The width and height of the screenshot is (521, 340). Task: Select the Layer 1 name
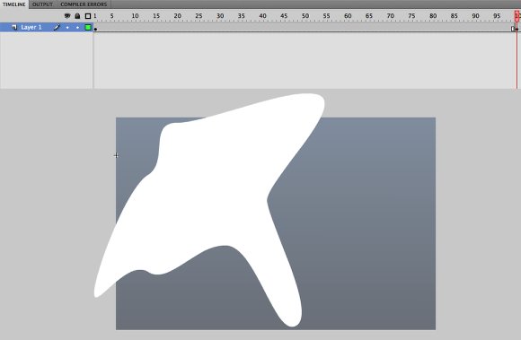[x=31, y=27]
